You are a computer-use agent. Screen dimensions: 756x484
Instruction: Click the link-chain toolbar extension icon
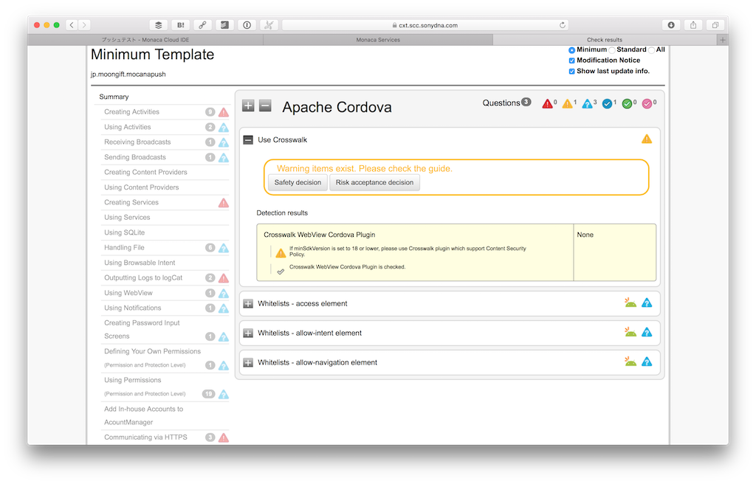pos(202,25)
